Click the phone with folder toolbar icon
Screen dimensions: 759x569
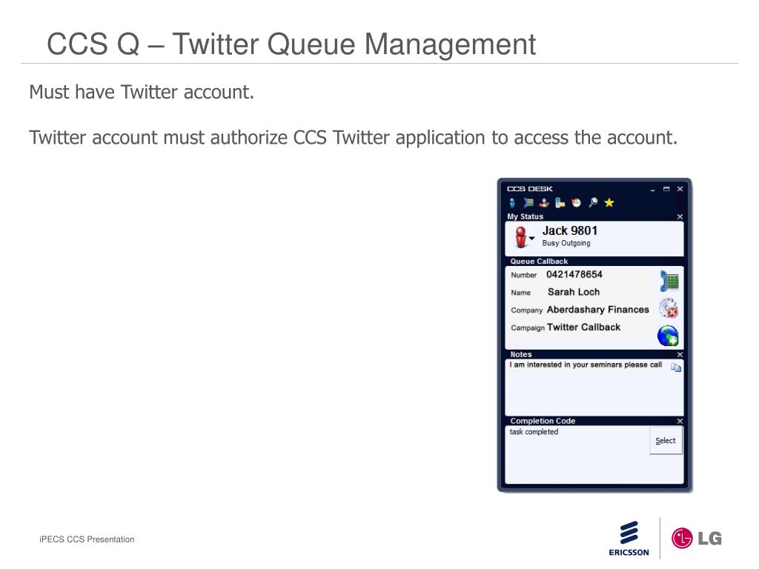tap(560, 203)
